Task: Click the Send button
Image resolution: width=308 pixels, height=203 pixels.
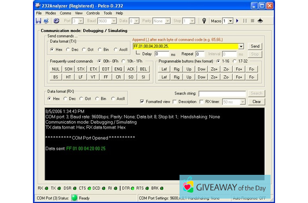Action: [x=255, y=46]
